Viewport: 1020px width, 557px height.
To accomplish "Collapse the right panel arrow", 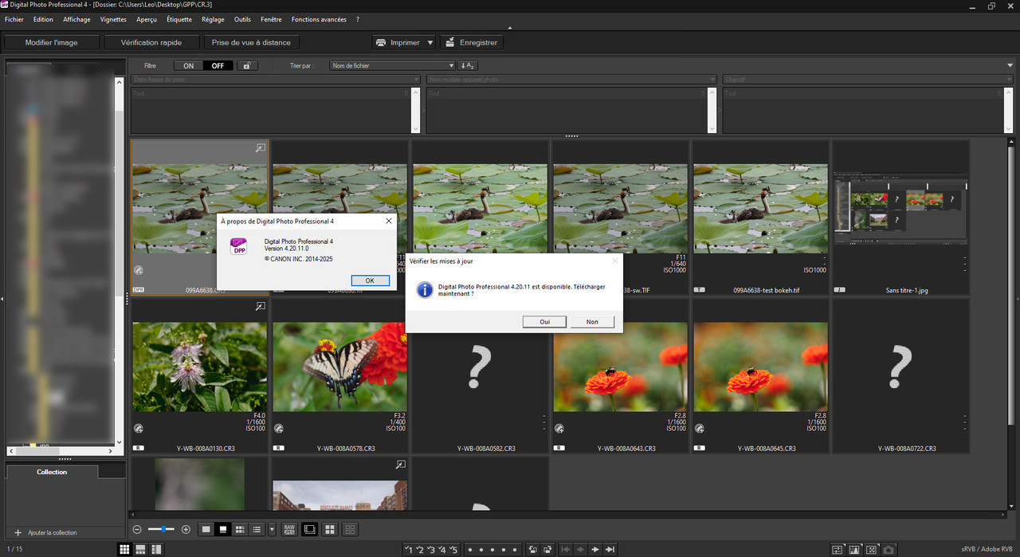I will click(x=1017, y=298).
